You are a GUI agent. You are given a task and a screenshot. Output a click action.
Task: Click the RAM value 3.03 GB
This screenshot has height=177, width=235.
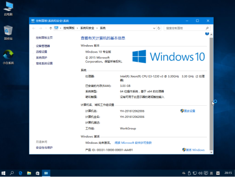click(x=125, y=86)
